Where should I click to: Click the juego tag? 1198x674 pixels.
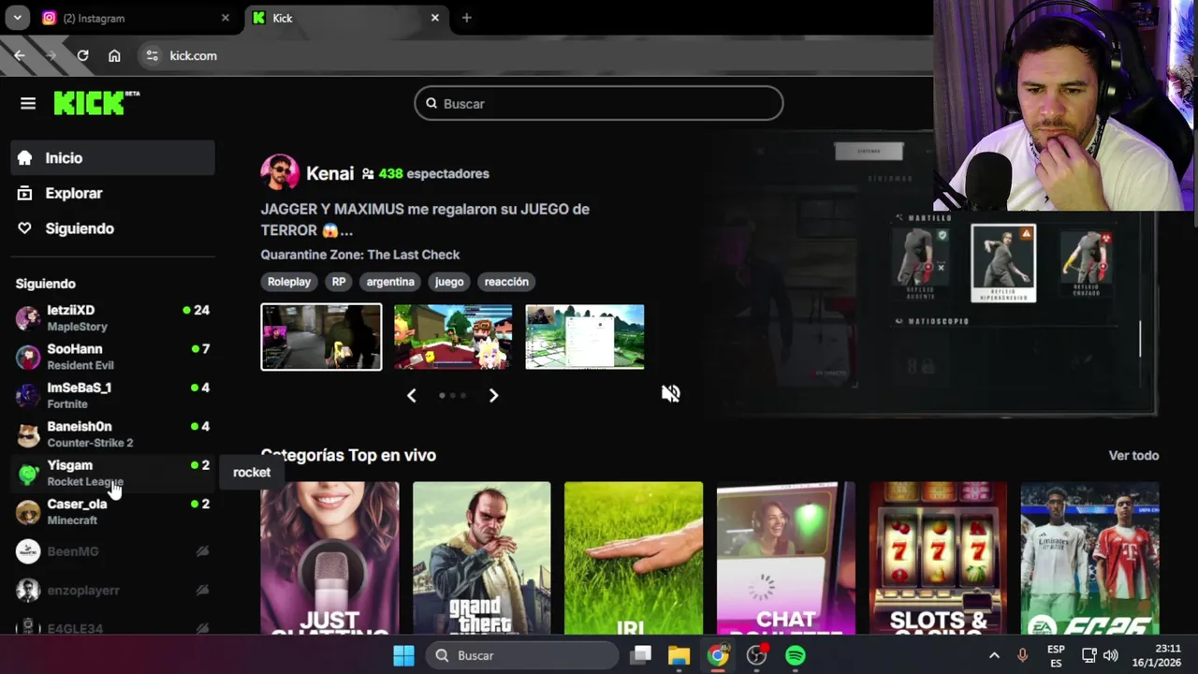point(449,282)
